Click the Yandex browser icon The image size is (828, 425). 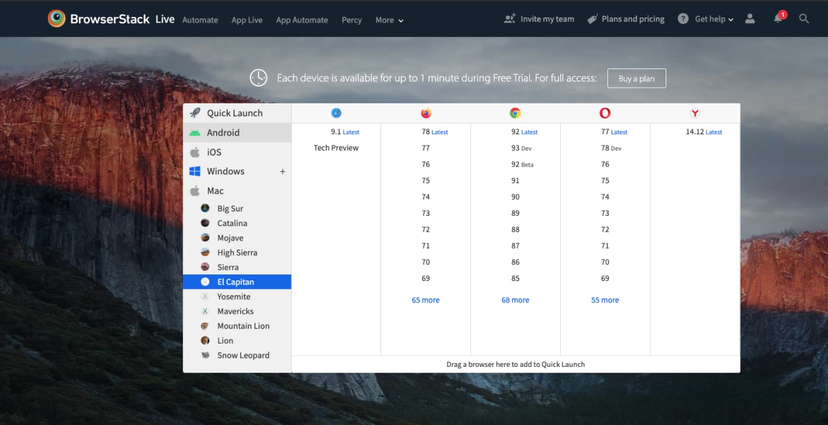[695, 113]
